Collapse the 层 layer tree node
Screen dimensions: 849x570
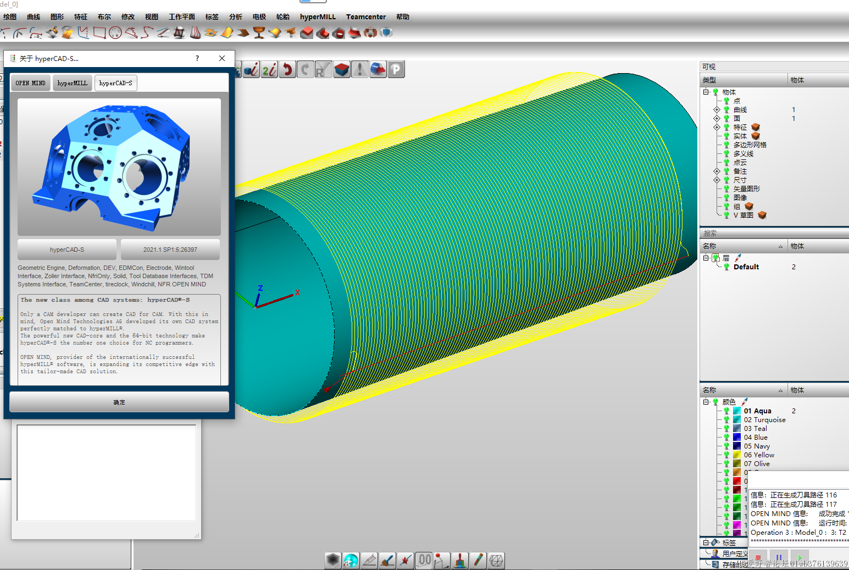pyautogui.click(x=706, y=258)
